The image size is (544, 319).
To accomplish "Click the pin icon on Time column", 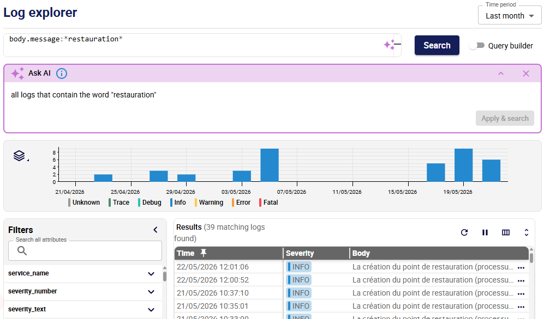I will [204, 253].
